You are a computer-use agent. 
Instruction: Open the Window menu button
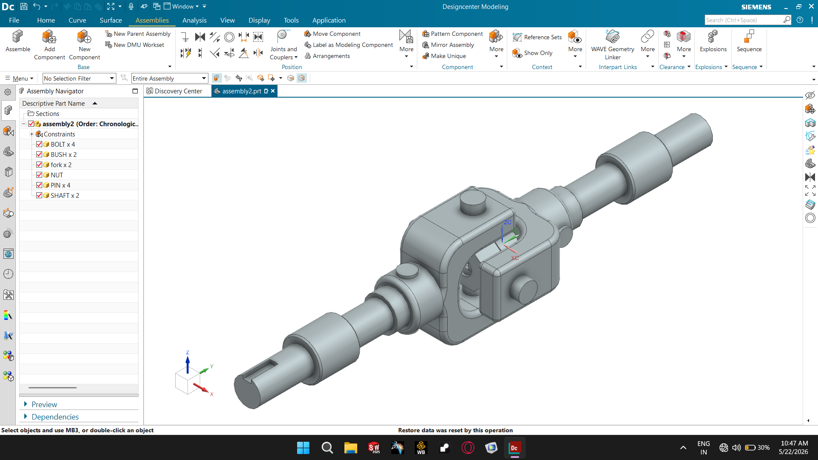(x=182, y=6)
